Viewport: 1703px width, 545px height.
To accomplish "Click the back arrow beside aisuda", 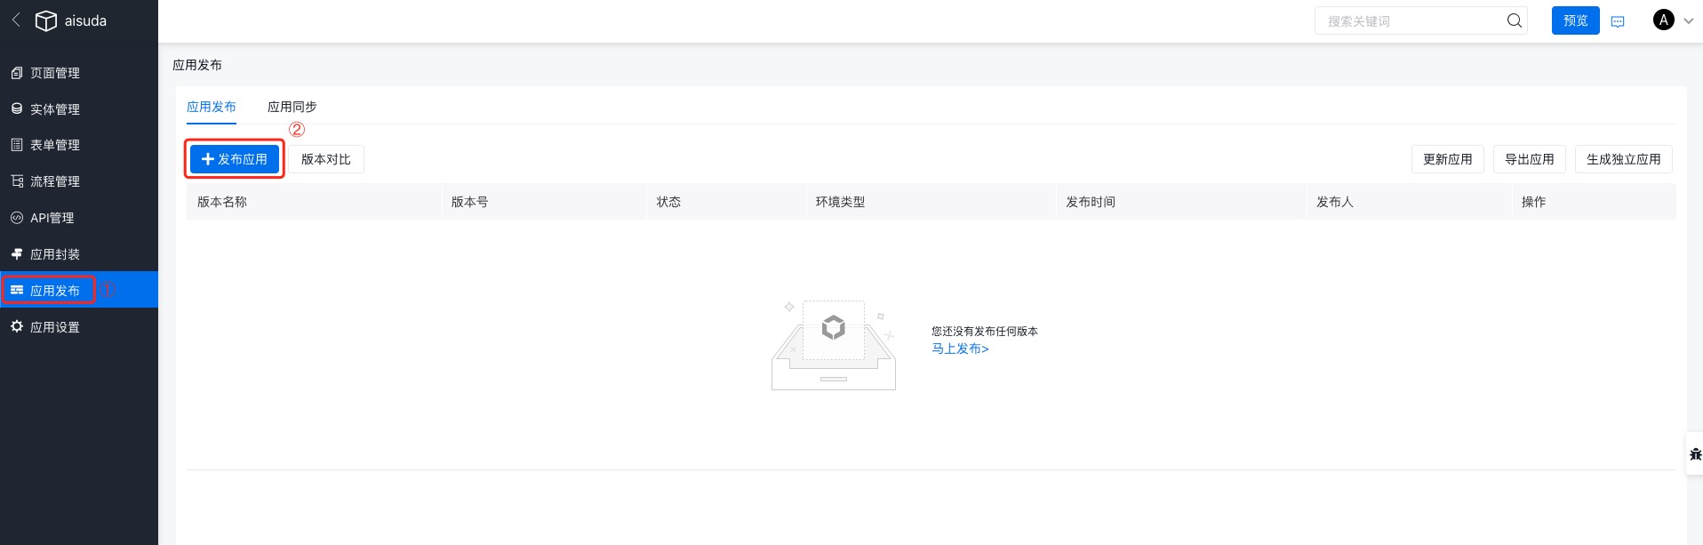I will pyautogui.click(x=16, y=20).
